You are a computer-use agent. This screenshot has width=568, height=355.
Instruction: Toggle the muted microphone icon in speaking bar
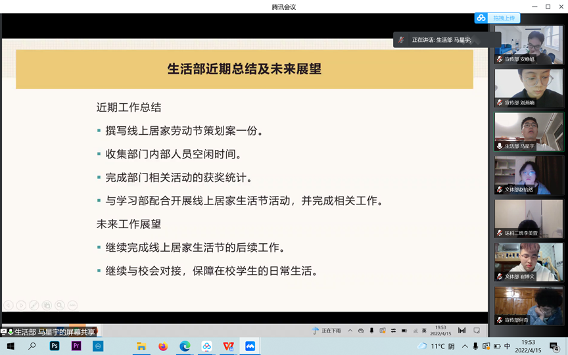[402, 40]
